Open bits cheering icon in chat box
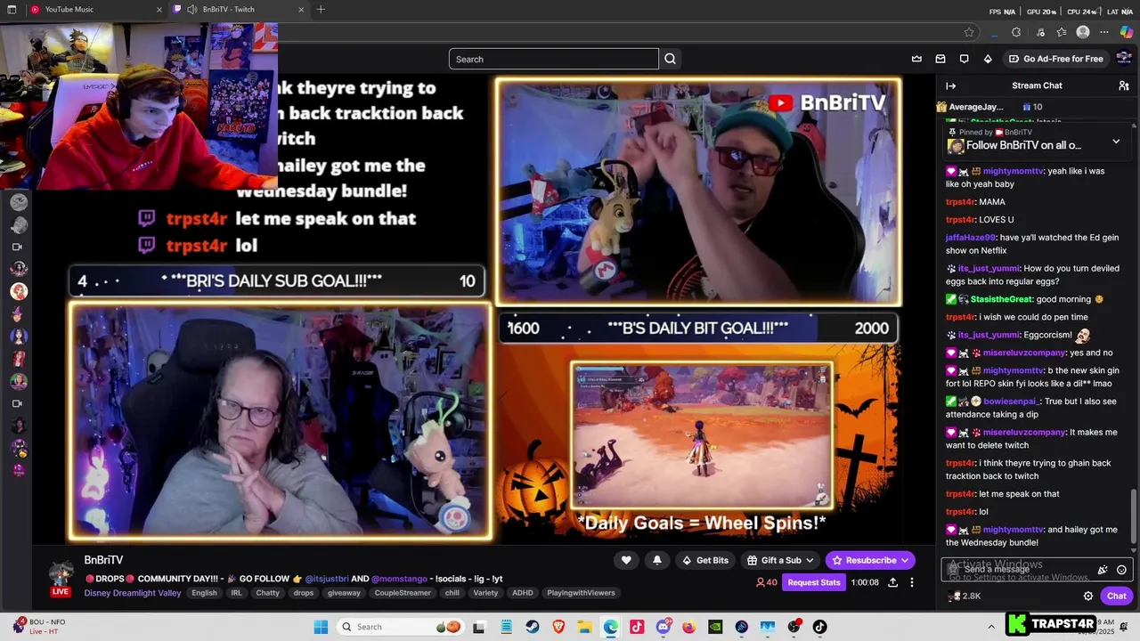 point(1103,570)
